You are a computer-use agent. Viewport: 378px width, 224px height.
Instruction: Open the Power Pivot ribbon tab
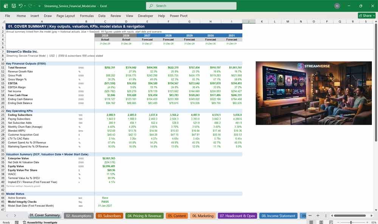coord(179,16)
